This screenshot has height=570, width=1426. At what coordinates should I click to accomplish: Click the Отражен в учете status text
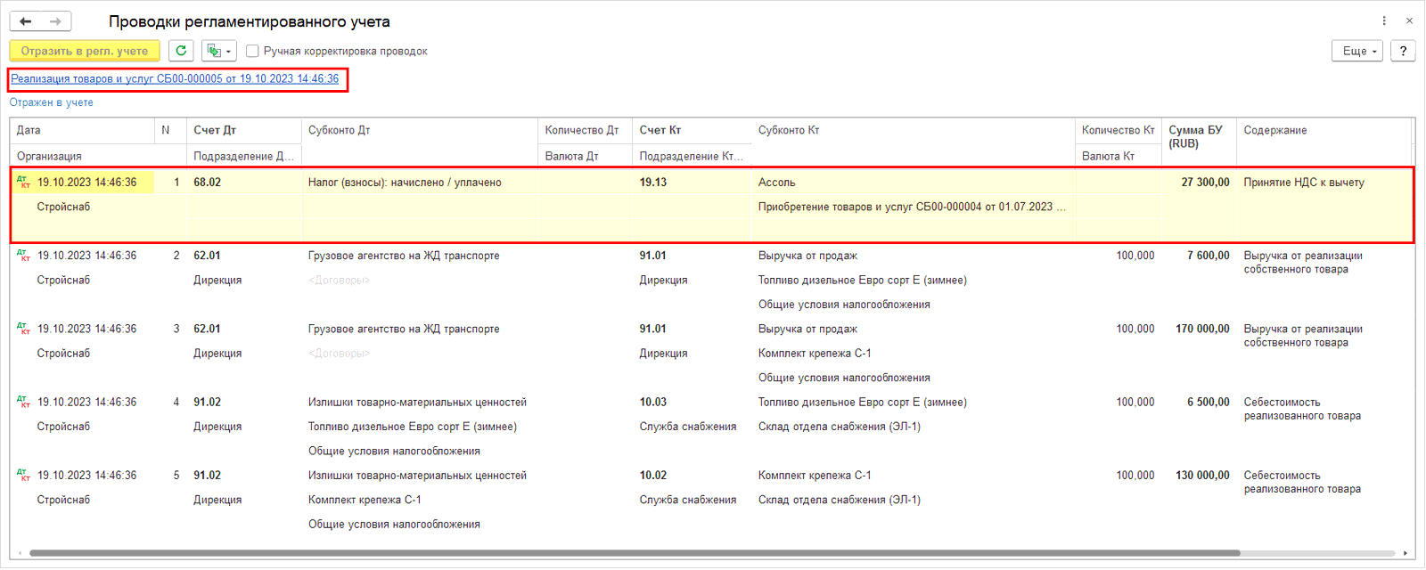(51, 102)
